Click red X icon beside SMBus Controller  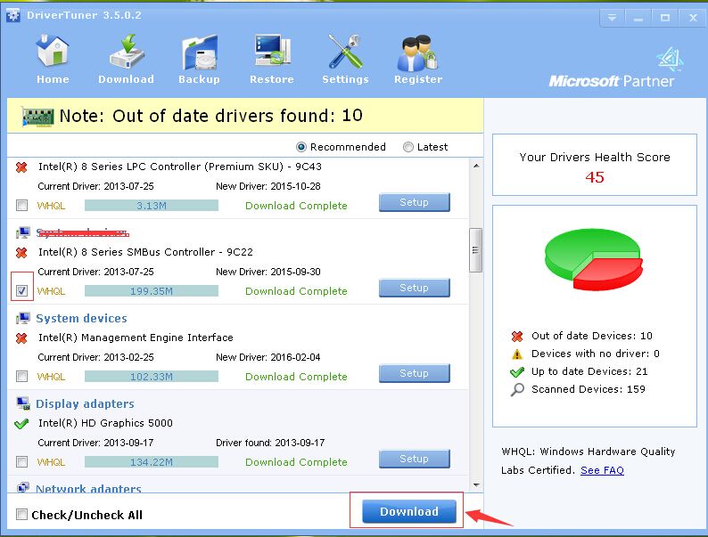click(21, 253)
